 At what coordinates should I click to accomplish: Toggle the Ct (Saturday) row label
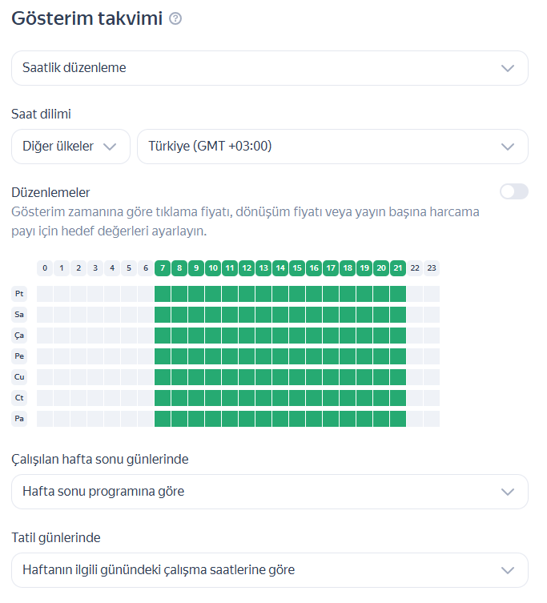coord(19,398)
